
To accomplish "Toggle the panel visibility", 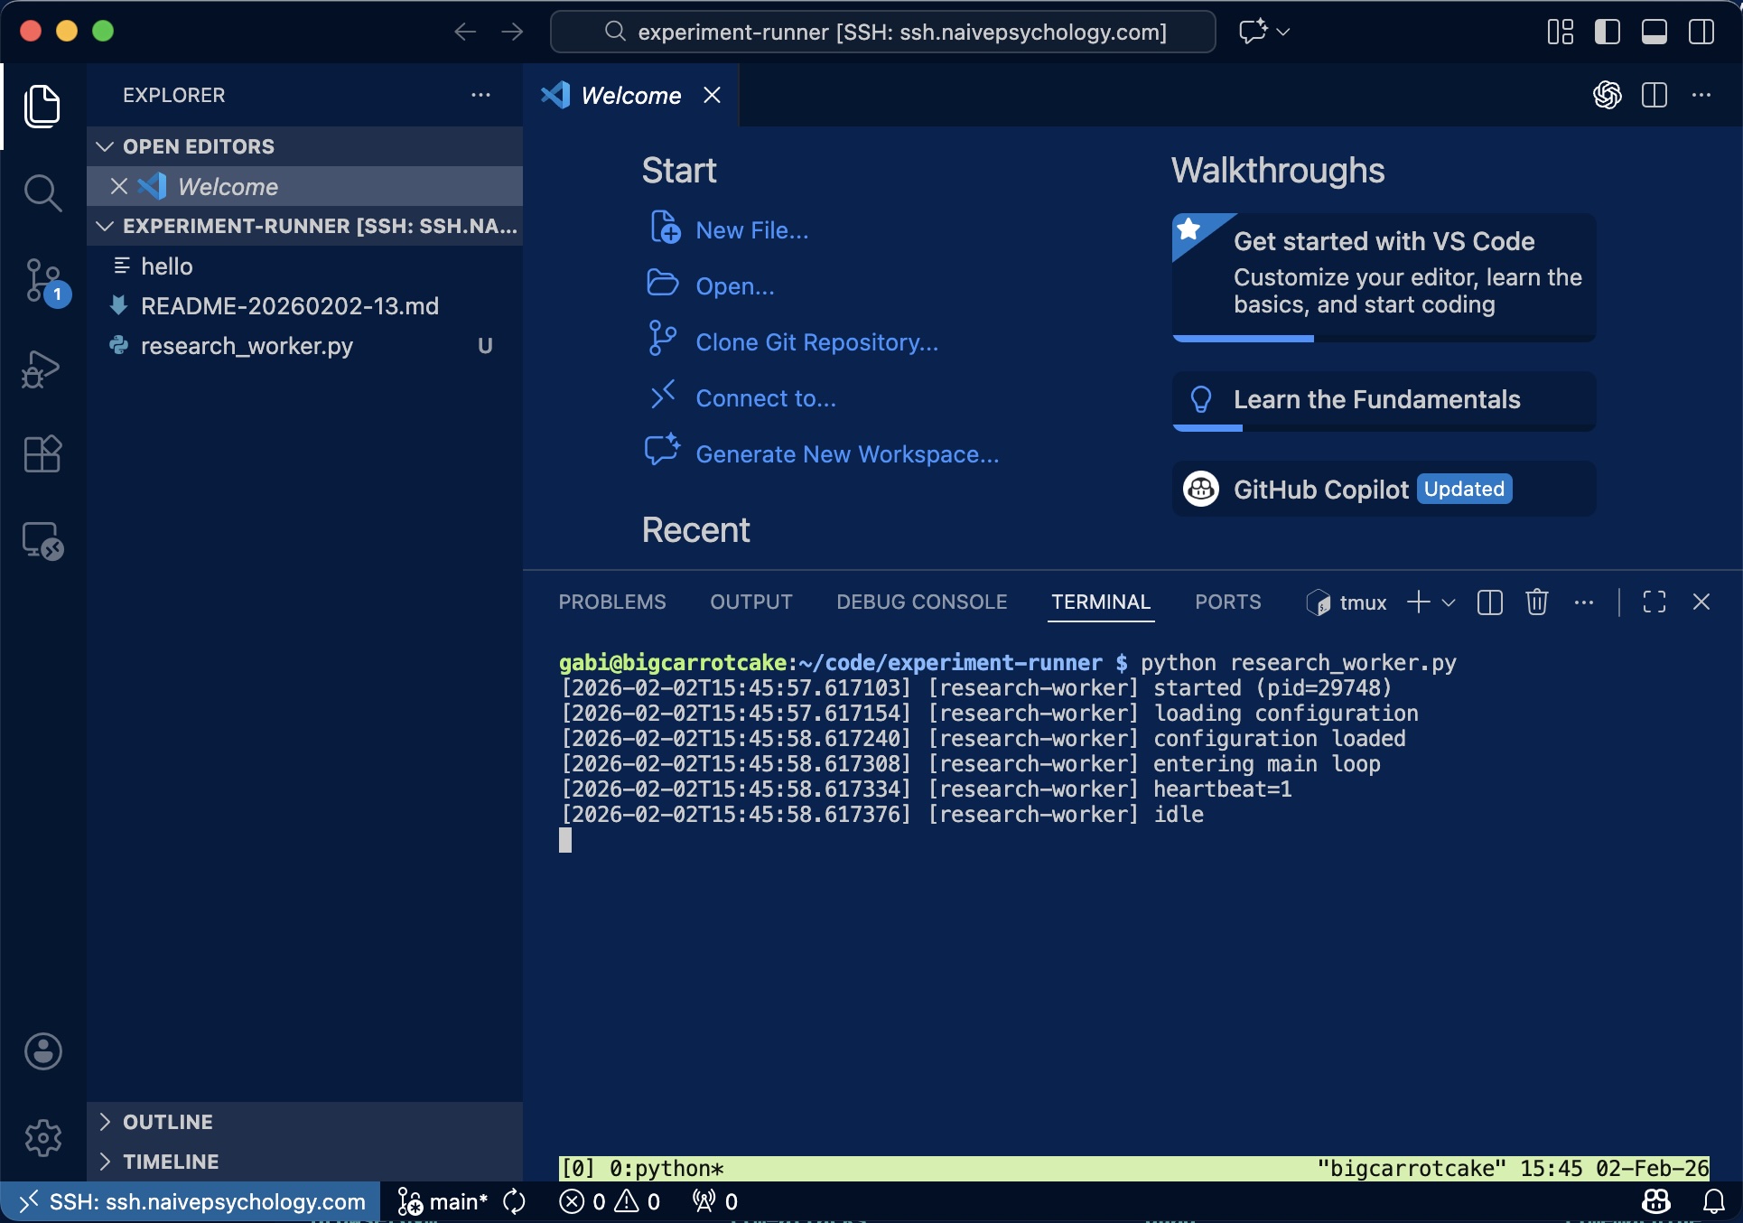I will coord(1654,31).
